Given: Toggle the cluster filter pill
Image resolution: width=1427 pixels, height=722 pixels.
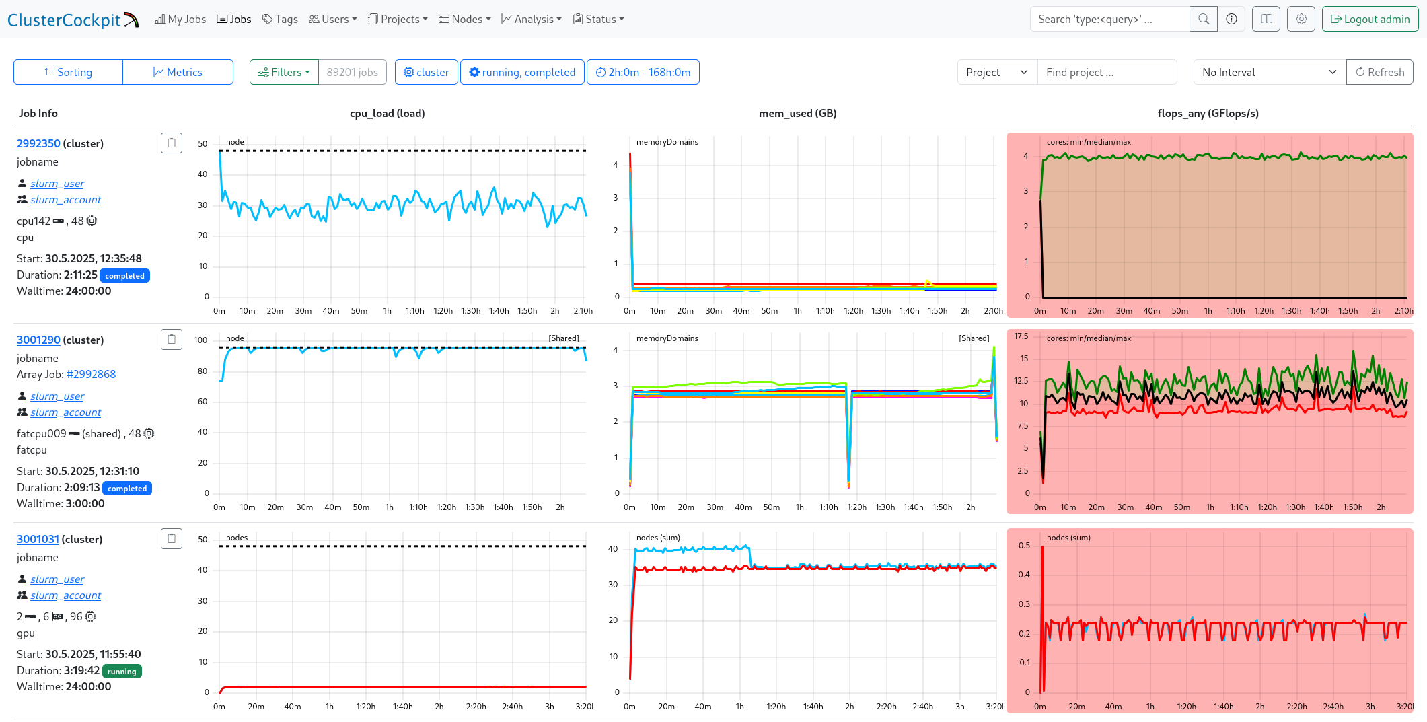Looking at the screenshot, I should click(427, 72).
